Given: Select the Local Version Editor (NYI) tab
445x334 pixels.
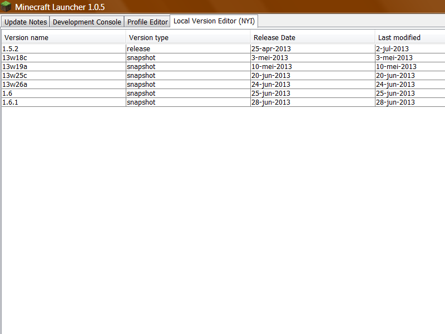Looking at the screenshot, I should [x=214, y=21].
